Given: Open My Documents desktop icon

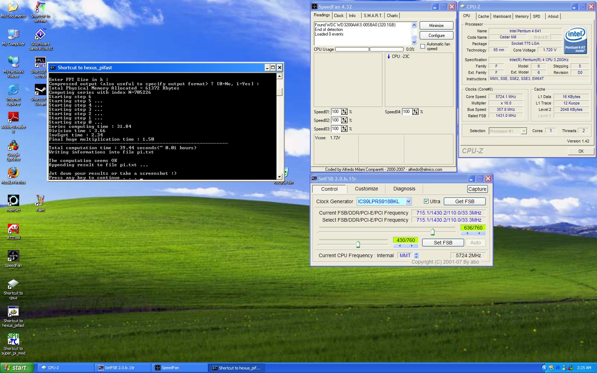Looking at the screenshot, I should [13, 10].
